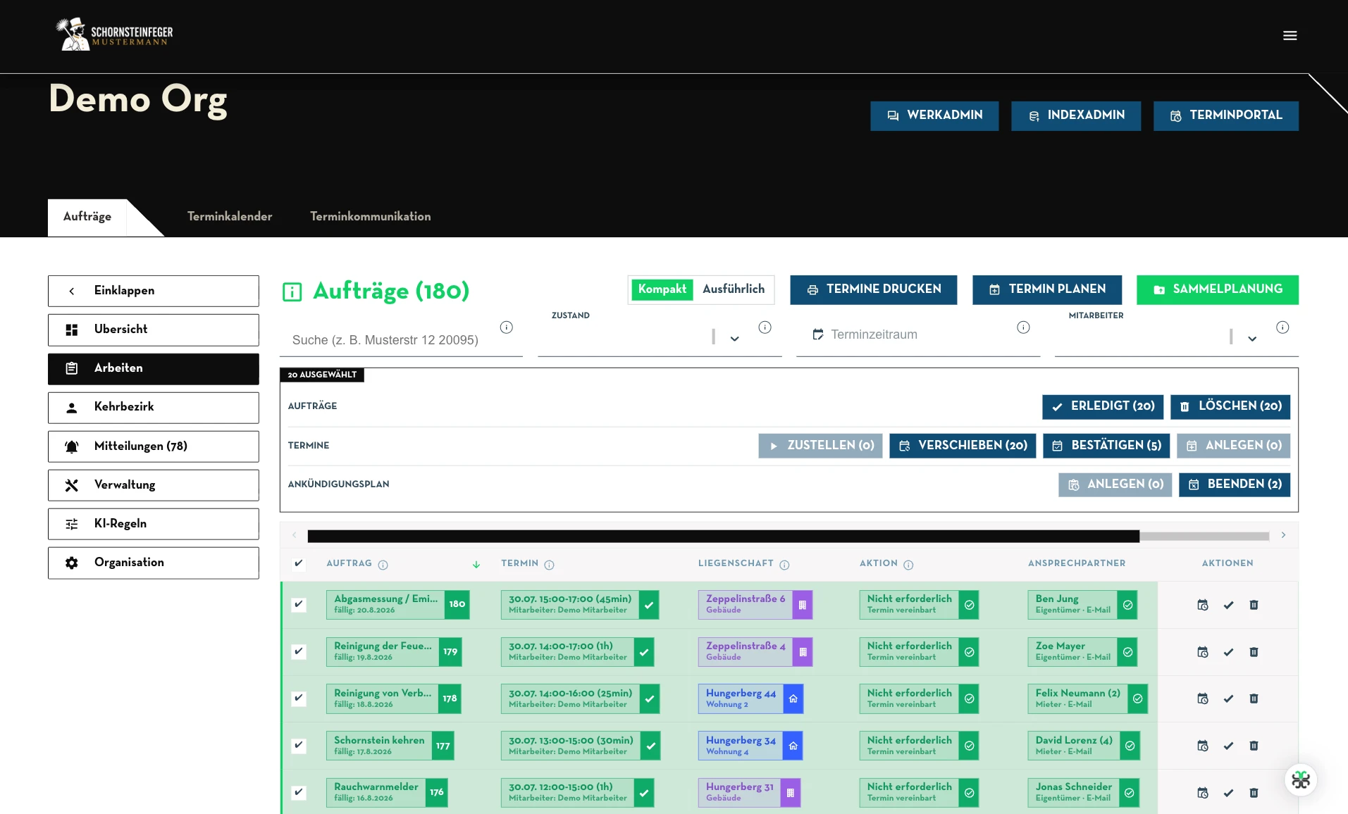
Task: Collapse sidebar with Einklappen
Action: [x=154, y=291]
